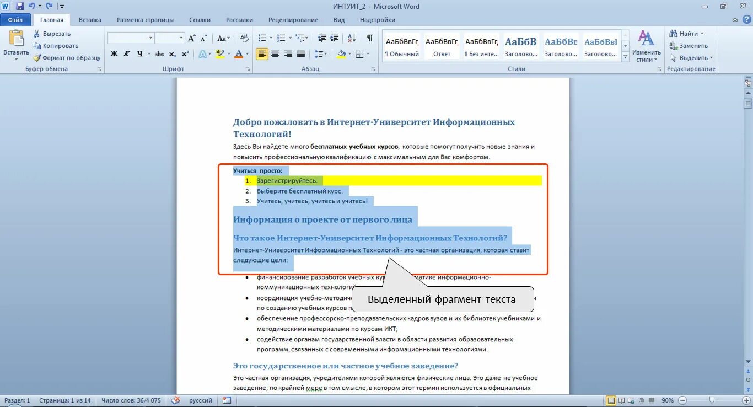Click the Undo arrow icon
753x407 pixels.
click(32, 6)
